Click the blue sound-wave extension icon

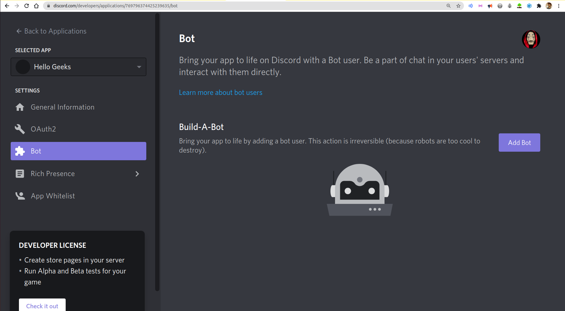(471, 6)
